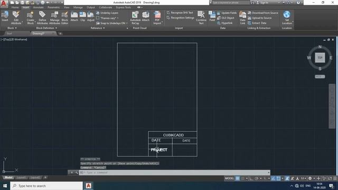Toggle snap mode in status bar
The width and height of the screenshot is (338, 190).
[x=243, y=178]
